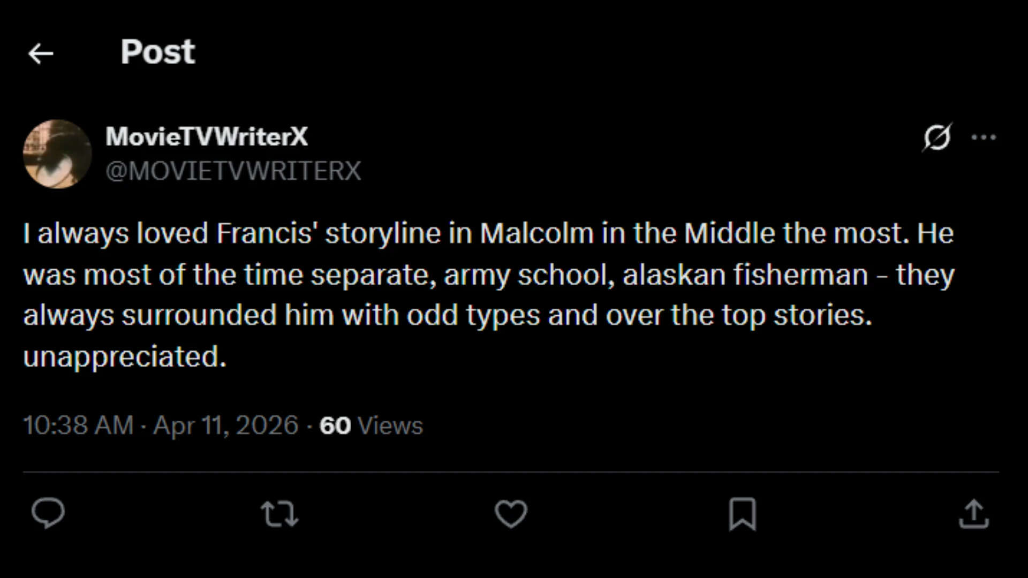
Task: Reply to the post via speech bubble
Action: [48, 513]
